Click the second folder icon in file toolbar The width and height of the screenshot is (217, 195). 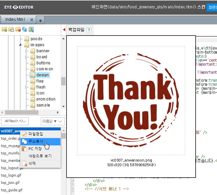coord(11,29)
